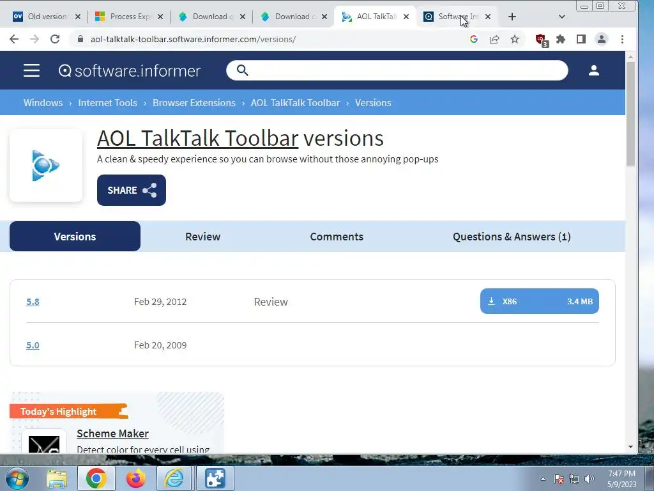Click the Versions breadcrumb link
The height and width of the screenshot is (491, 654).
[x=373, y=103]
